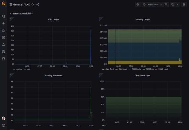Share the dashboard via share icon

coord(38,4)
